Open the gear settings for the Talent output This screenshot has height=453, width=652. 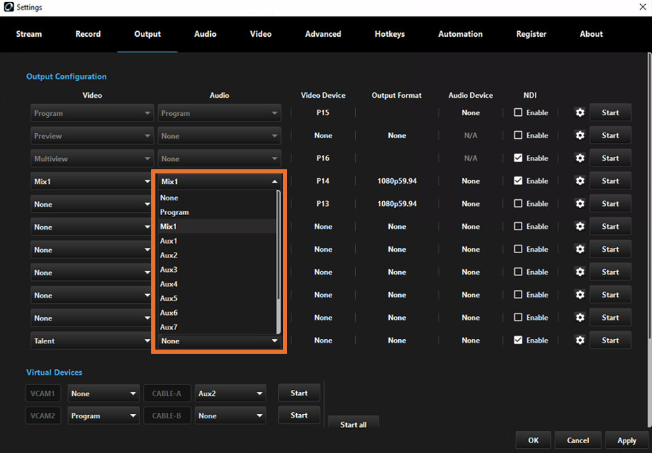click(579, 340)
